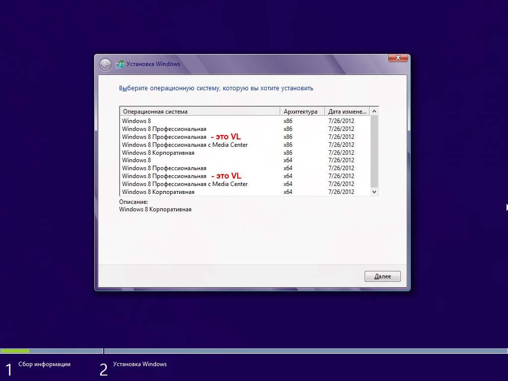Click the 7/26/2012 date of first Windows 8 row

point(341,121)
